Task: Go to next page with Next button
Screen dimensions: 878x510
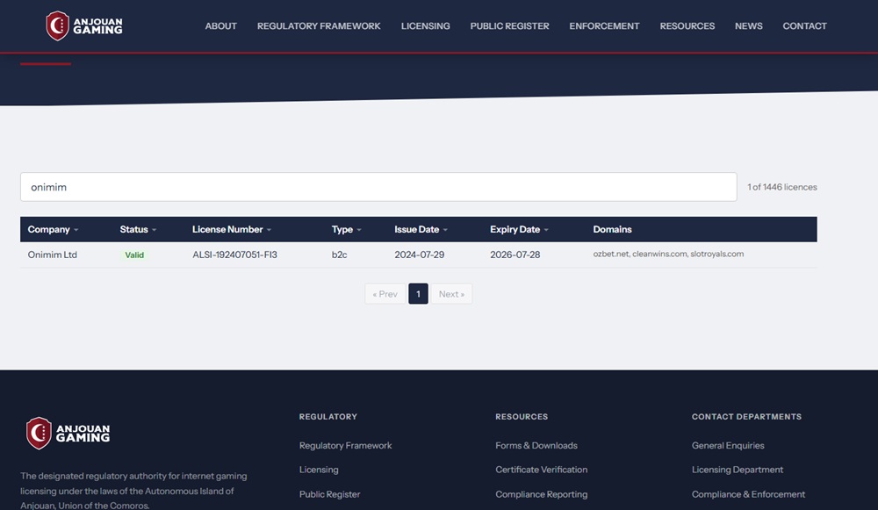Action: tap(451, 294)
